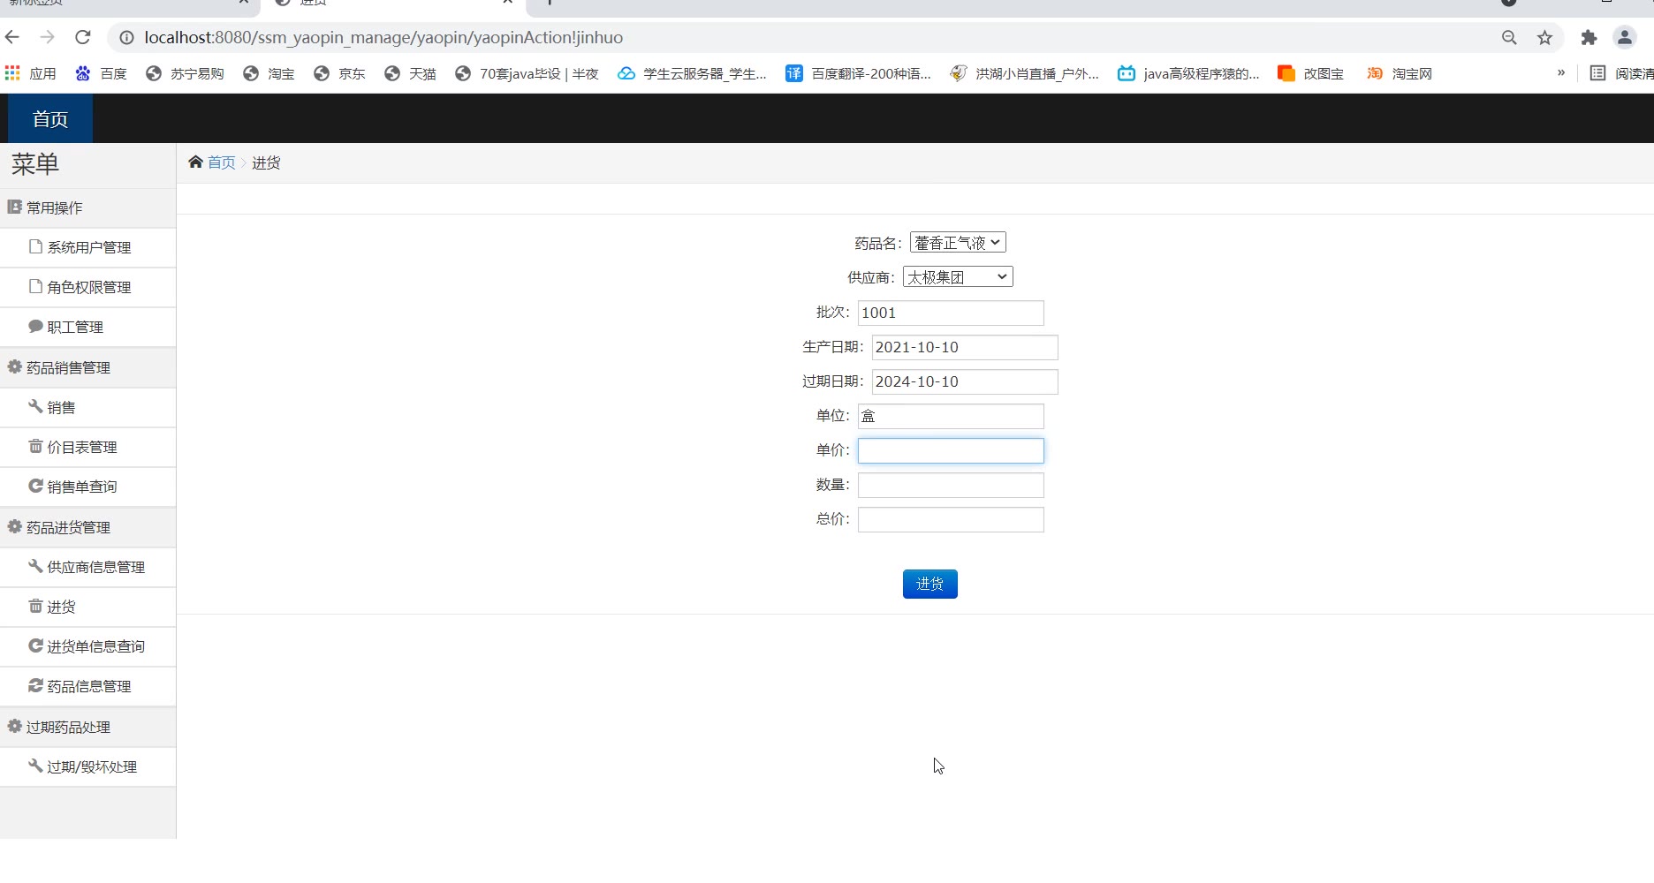The height and width of the screenshot is (883, 1654).
Task: Bookmark this page with star icon
Action: (1544, 37)
